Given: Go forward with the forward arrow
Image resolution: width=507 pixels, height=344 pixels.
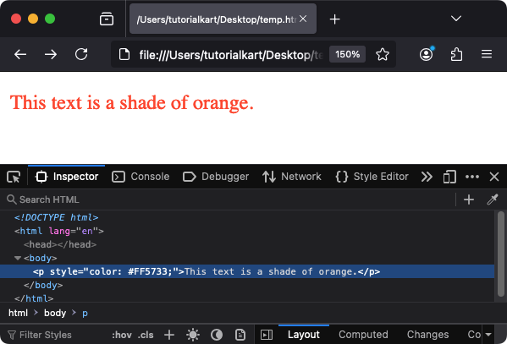Looking at the screenshot, I should coord(51,54).
